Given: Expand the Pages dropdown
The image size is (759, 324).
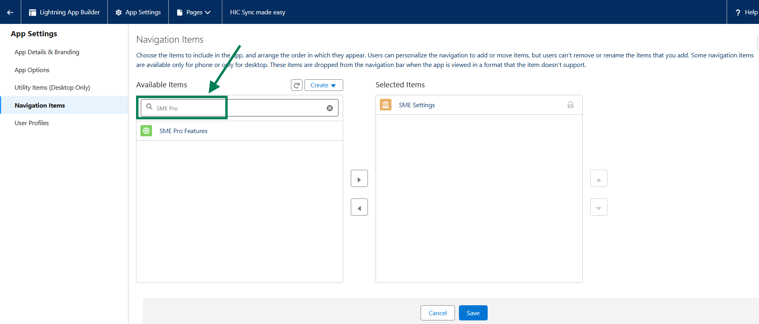Looking at the screenshot, I should pos(194,12).
